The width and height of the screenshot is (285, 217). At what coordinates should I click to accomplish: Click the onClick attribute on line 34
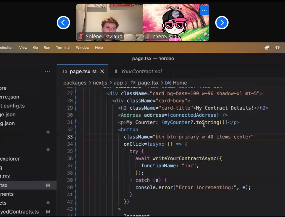pyautogui.click(x=134, y=144)
